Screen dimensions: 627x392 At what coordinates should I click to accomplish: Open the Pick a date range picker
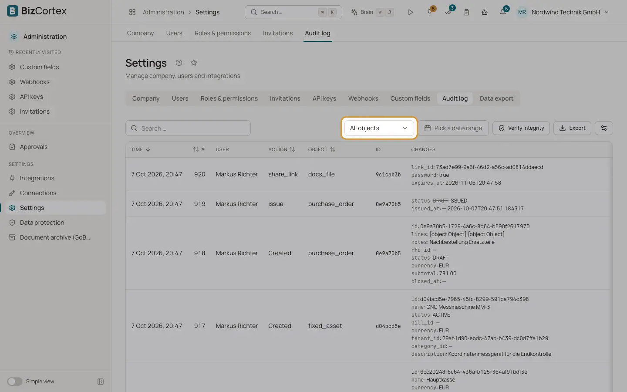coord(453,128)
